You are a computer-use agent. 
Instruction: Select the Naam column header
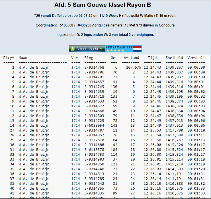23,58
